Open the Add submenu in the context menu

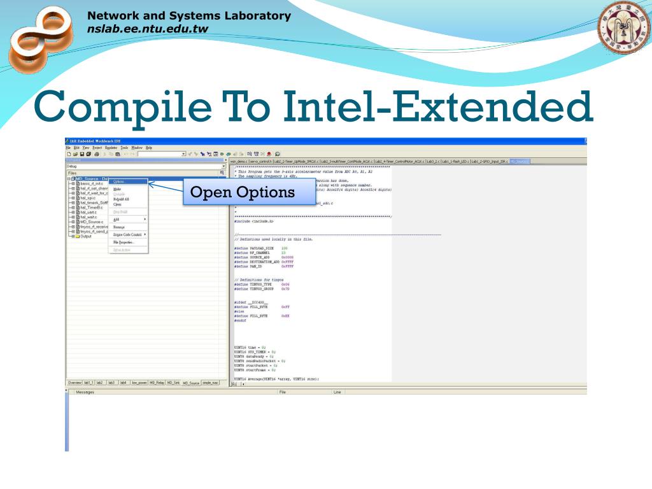[128, 220]
